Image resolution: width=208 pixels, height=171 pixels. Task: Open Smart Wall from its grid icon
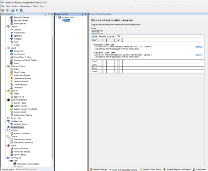[12, 51]
